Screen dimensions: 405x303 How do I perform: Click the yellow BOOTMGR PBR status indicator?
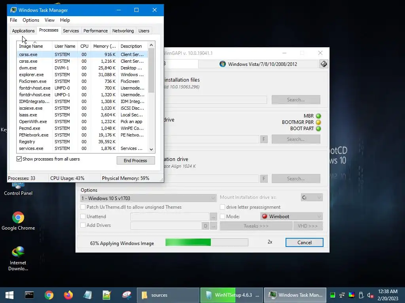coord(318,122)
